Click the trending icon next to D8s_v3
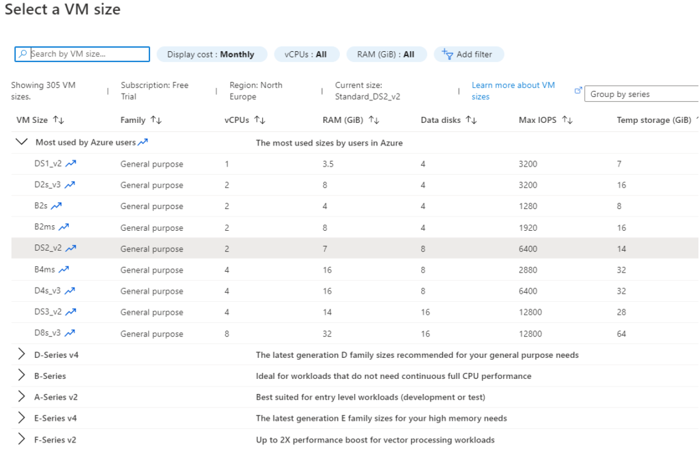The height and width of the screenshot is (450, 699). coord(70,333)
